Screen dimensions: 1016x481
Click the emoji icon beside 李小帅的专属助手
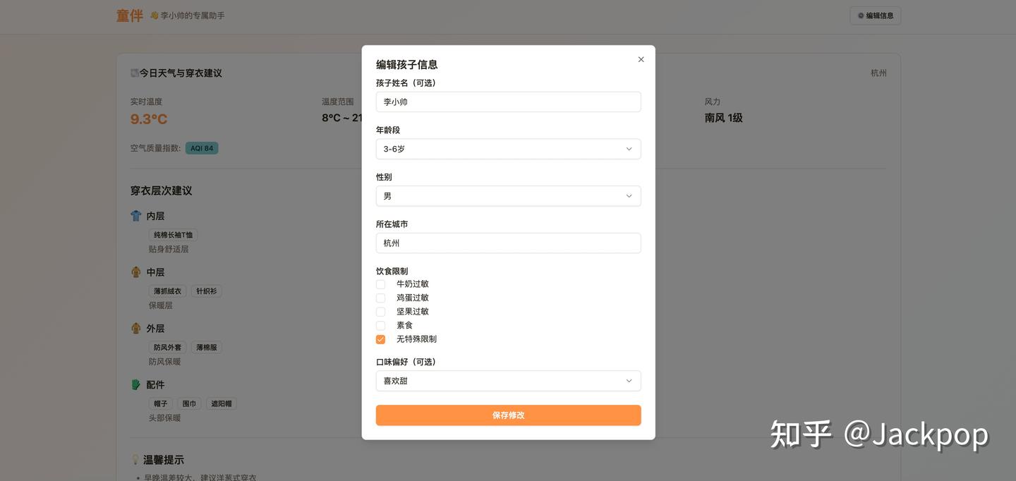coord(155,15)
